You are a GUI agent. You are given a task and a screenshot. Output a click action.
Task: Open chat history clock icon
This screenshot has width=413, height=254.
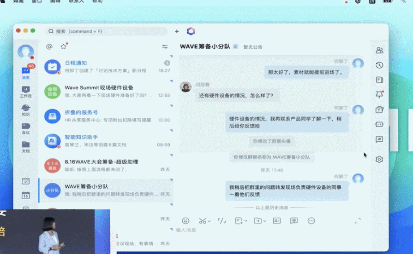tap(379, 65)
